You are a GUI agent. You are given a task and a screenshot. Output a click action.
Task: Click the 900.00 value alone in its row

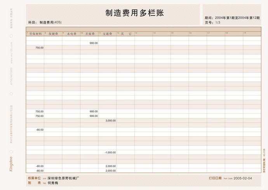94,43
